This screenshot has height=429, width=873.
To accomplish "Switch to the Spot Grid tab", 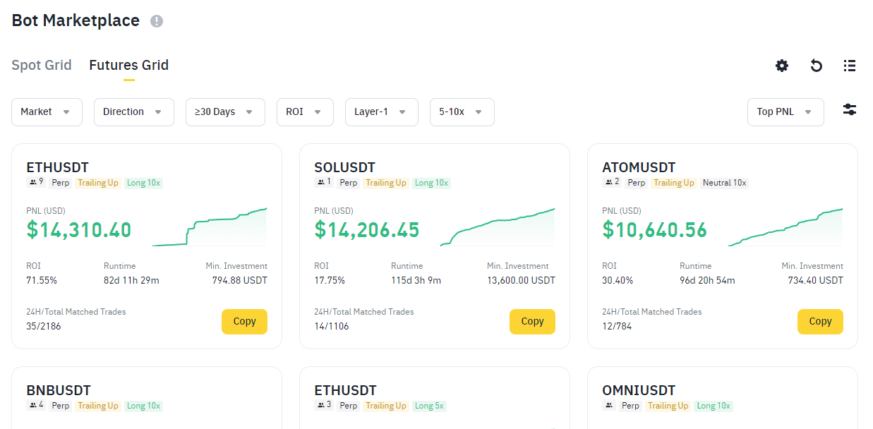I will (x=42, y=66).
